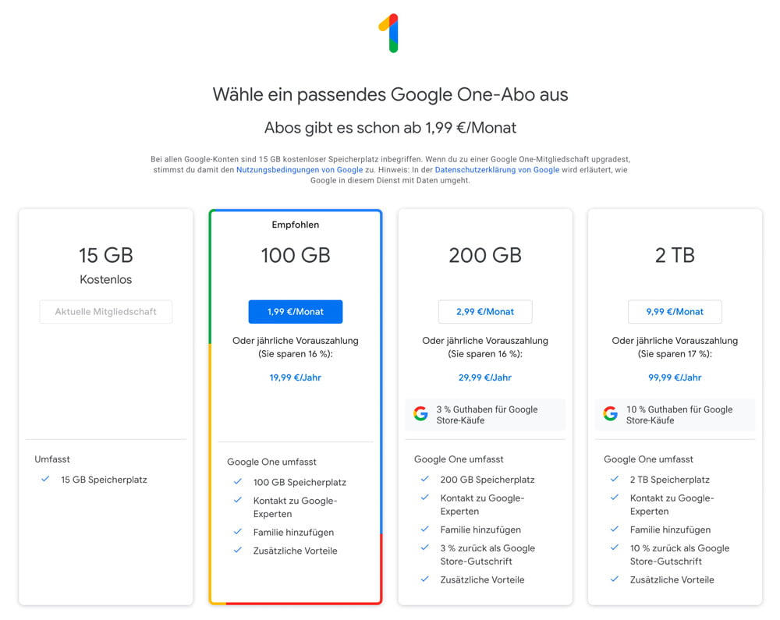Viewport: 780px width, 620px height.
Task: Click checkmark next to Zusätzliche Vorteile in 200 GB plan
Action: click(x=425, y=579)
